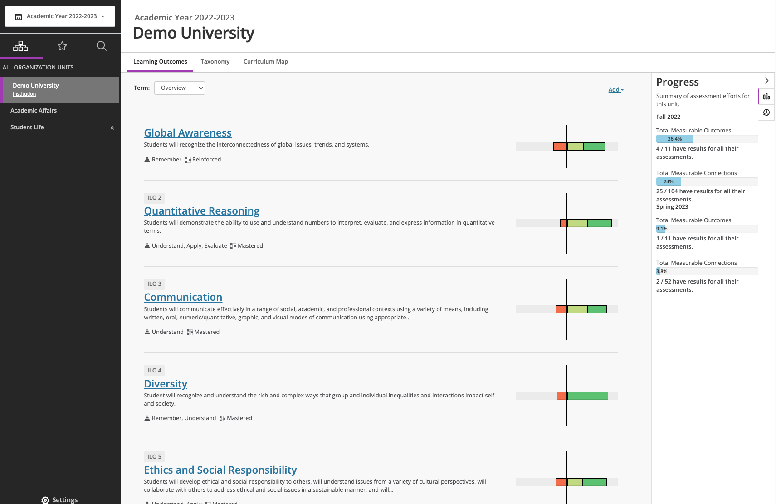This screenshot has width=776, height=504.
Task: Open Ethics and Social Responsibility outcome
Action: pyautogui.click(x=220, y=470)
